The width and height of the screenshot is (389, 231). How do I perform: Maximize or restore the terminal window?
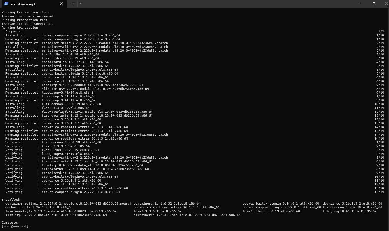pyautogui.click(x=374, y=4)
